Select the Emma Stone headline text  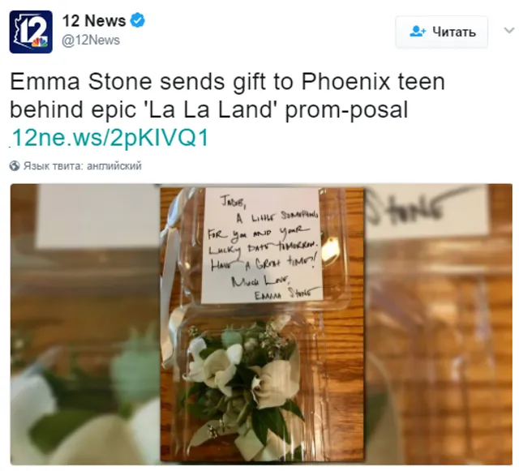pos(227,82)
